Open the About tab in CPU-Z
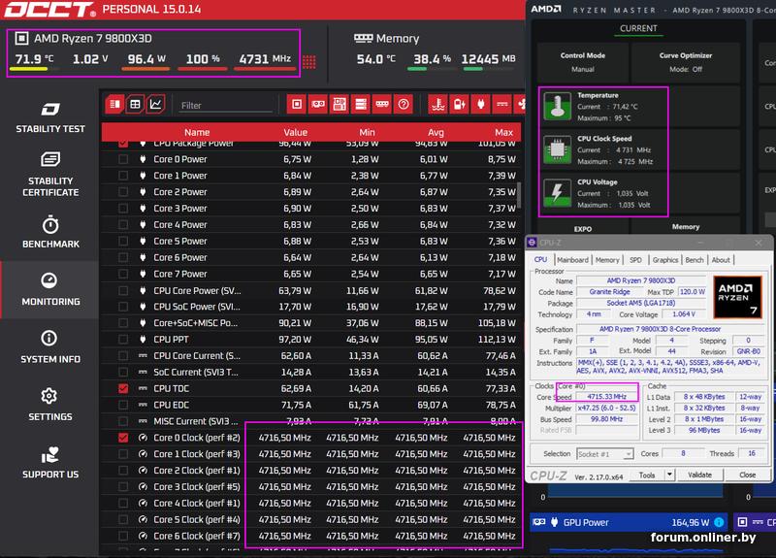 click(x=721, y=259)
